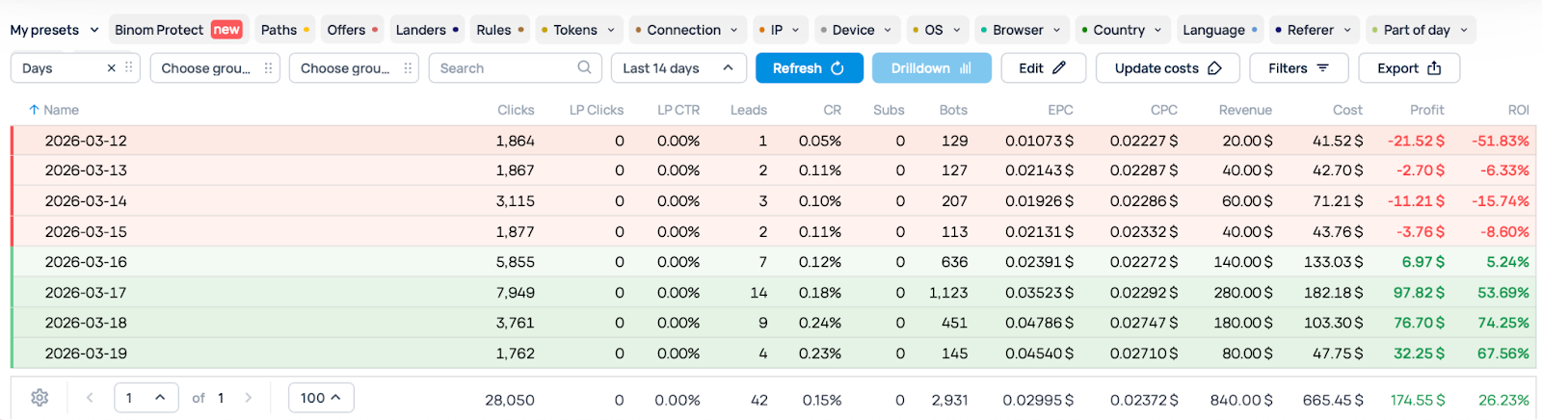Switch to the Offers tab
This screenshot has width=1542, height=420.
tap(346, 30)
